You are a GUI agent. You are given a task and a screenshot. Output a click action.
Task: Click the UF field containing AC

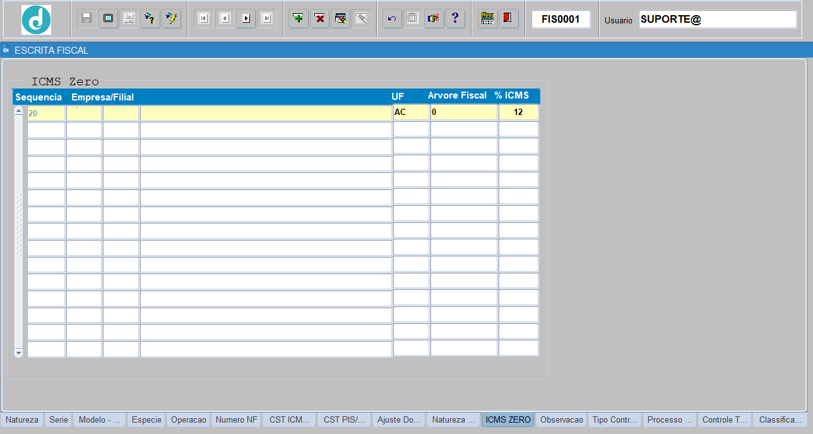[x=411, y=112]
